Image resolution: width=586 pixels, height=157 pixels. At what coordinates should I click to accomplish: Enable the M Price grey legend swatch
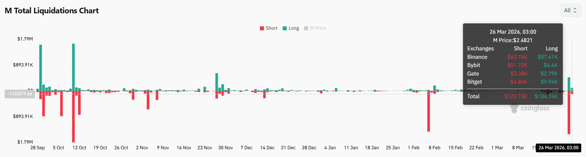(x=306, y=28)
